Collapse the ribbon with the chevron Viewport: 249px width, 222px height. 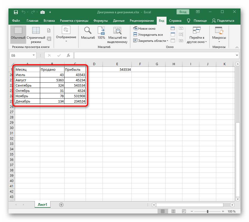(x=237, y=47)
